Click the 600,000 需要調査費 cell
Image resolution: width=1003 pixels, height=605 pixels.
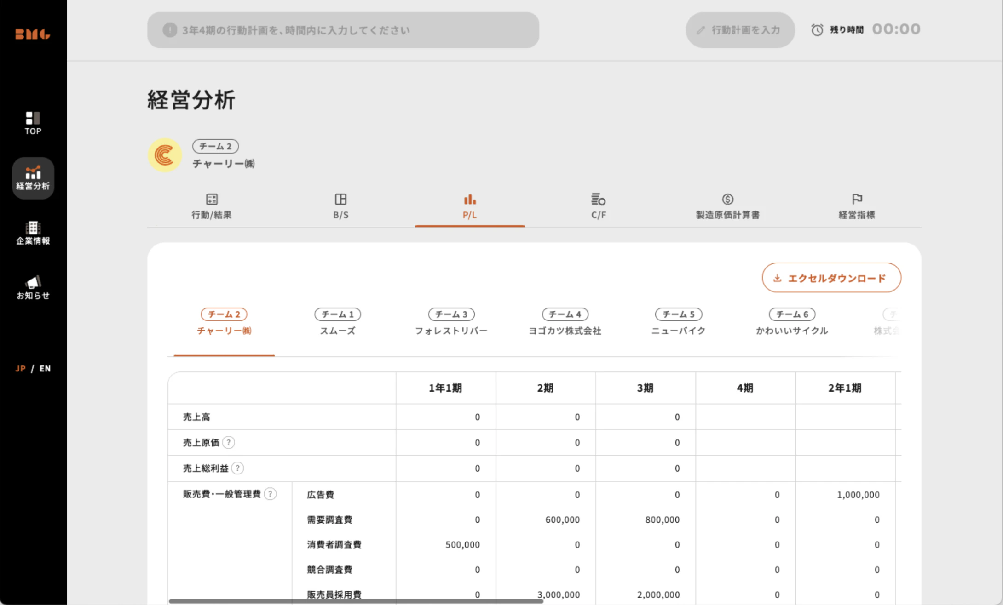coord(562,519)
